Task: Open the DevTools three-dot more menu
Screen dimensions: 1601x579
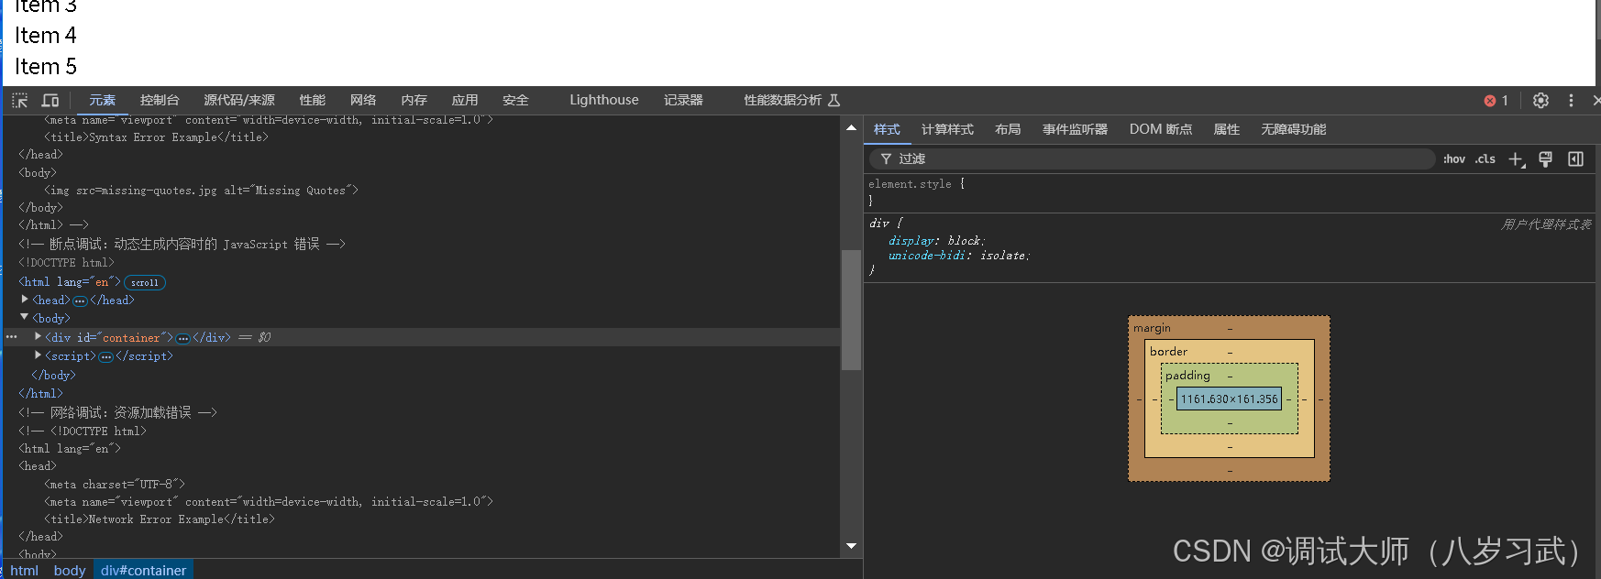Action: pyautogui.click(x=1571, y=100)
